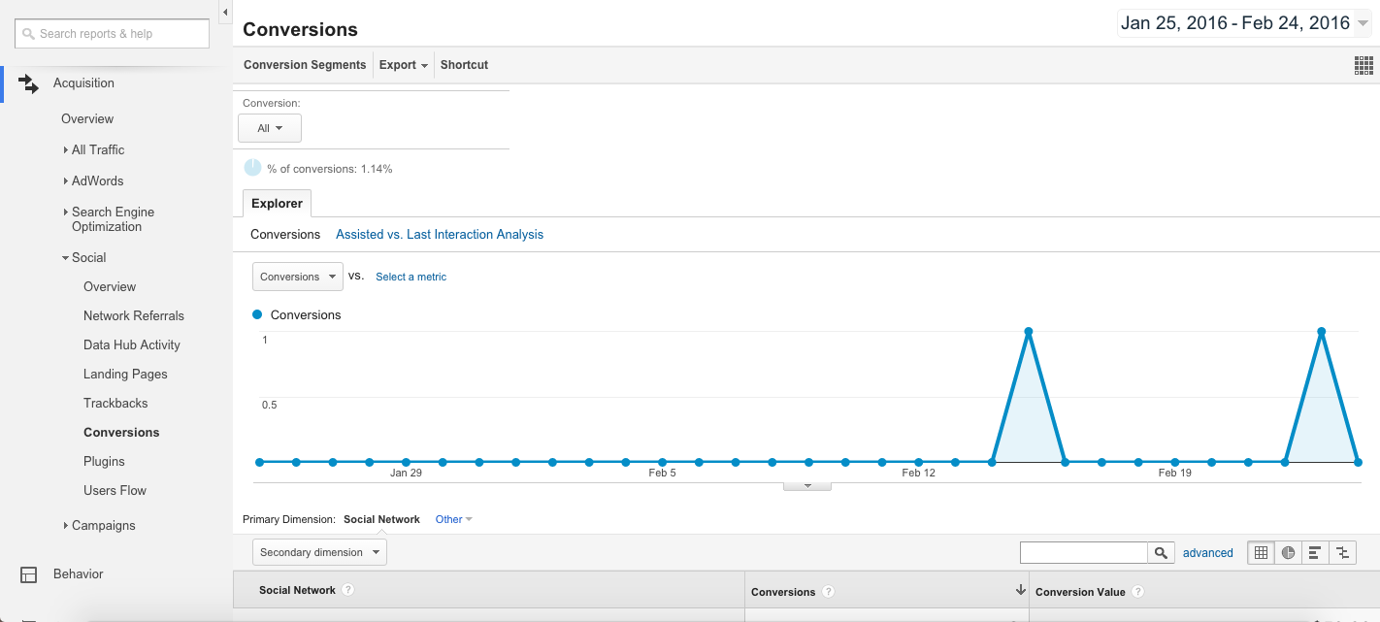Select the performance bar view icon
Viewport: 1380px width, 622px height.
click(1315, 552)
